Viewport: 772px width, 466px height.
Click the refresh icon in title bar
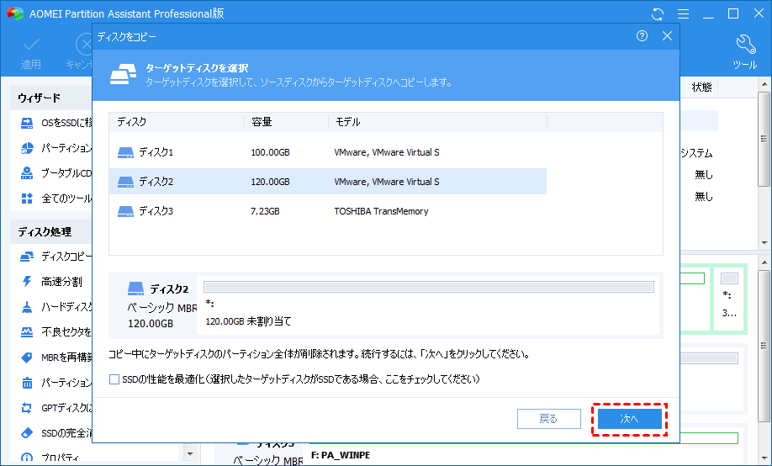pos(658,13)
